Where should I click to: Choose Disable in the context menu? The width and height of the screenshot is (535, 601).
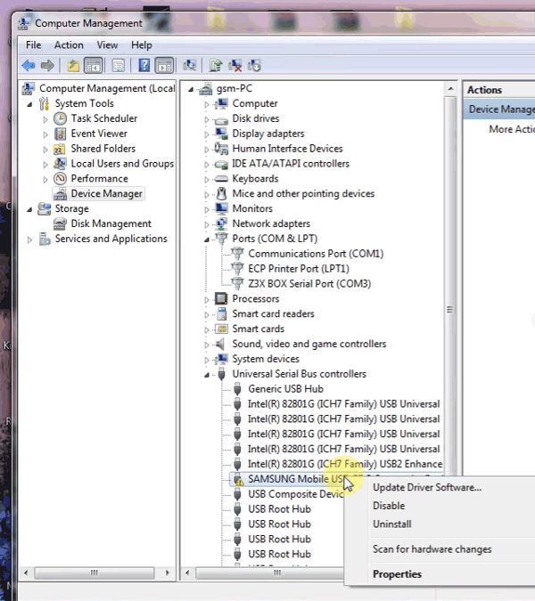[x=389, y=506]
